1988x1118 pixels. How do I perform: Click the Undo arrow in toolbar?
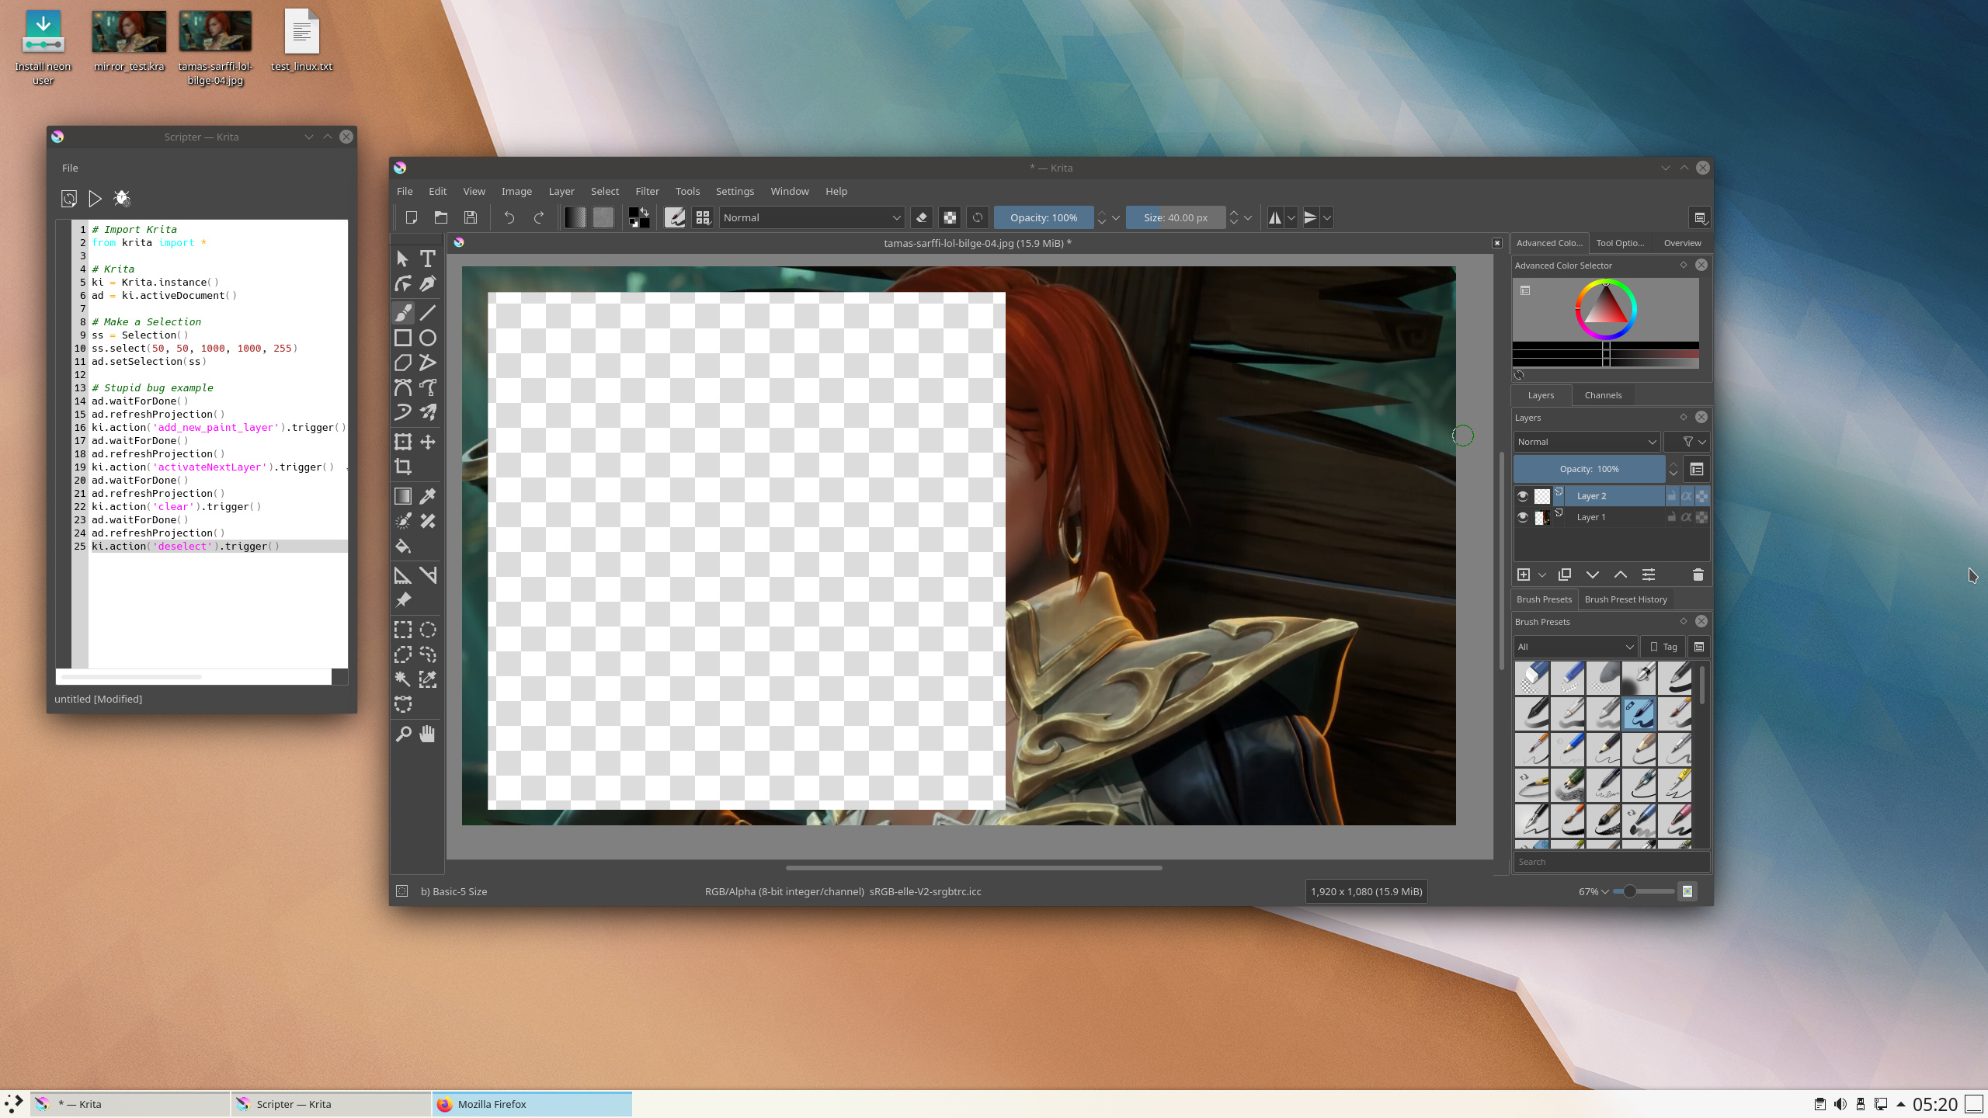tap(509, 218)
